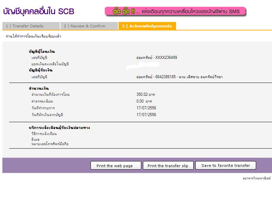Image resolution: width=272 pixels, height=199 pixels.
Task: Click the จำนวนเงินที่ต้องการโอน label
Action: click(x=50, y=94)
